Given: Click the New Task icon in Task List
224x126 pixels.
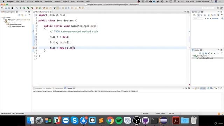Looking at the screenshot, I should (194, 15).
